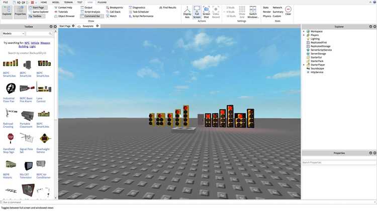
Task: Expand the Workspace tree node
Action: (304, 32)
